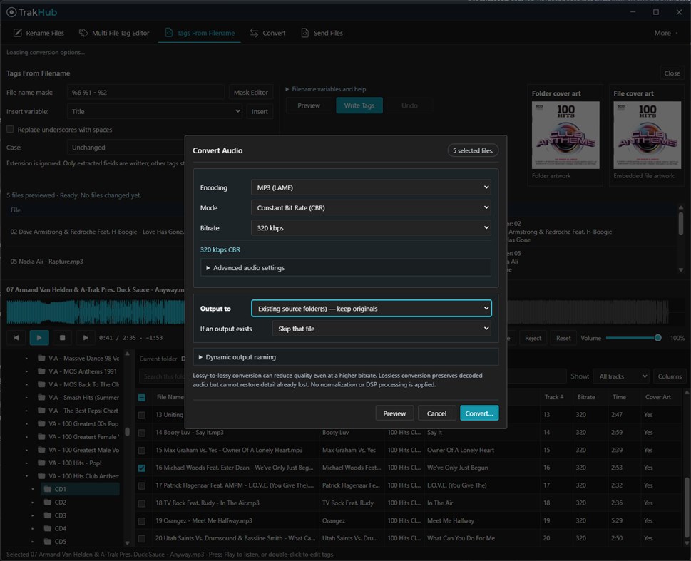Check the 18 TV Rock track checkbox
The width and height of the screenshot is (691, 561).
[142, 503]
